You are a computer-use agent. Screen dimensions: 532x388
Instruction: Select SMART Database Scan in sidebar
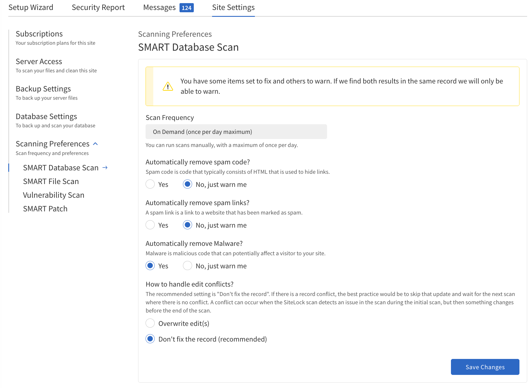click(x=61, y=168)
